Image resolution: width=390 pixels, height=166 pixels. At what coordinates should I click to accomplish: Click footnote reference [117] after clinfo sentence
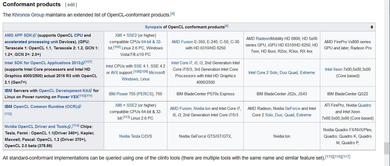(x=346, y=157)
